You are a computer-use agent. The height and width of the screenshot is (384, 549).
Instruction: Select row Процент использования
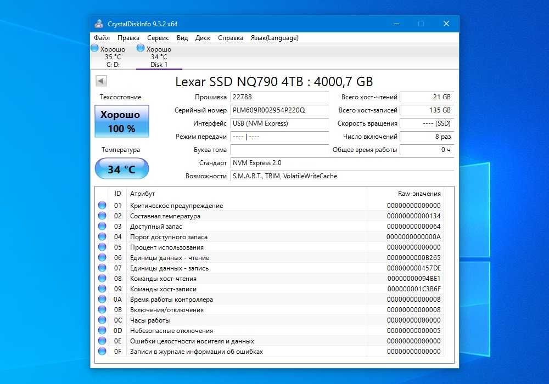tap(270, 247)
